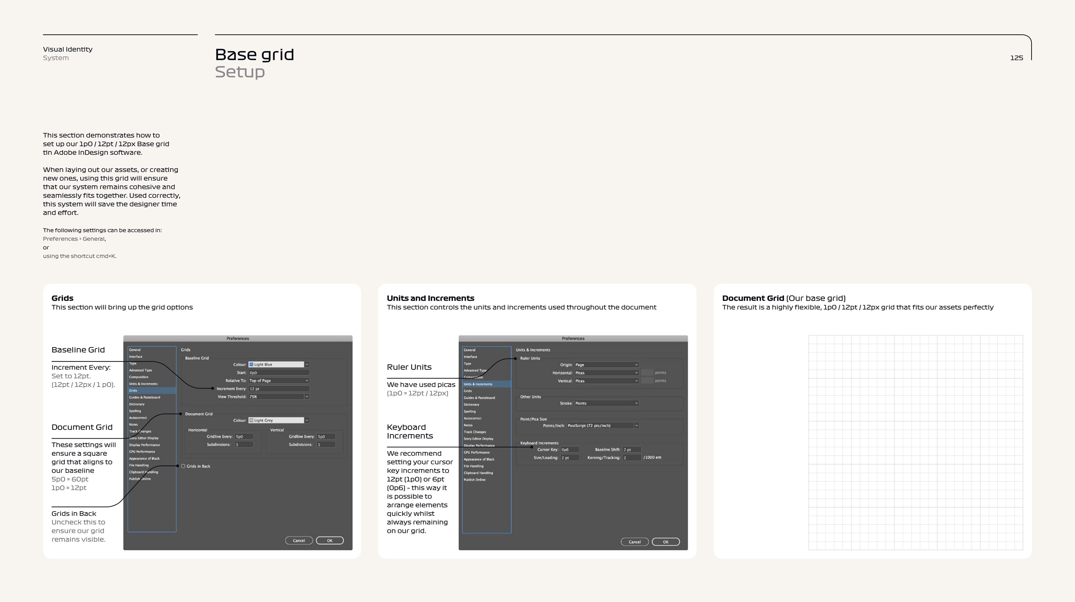Click the Vertical Subdivisions field

326,445
